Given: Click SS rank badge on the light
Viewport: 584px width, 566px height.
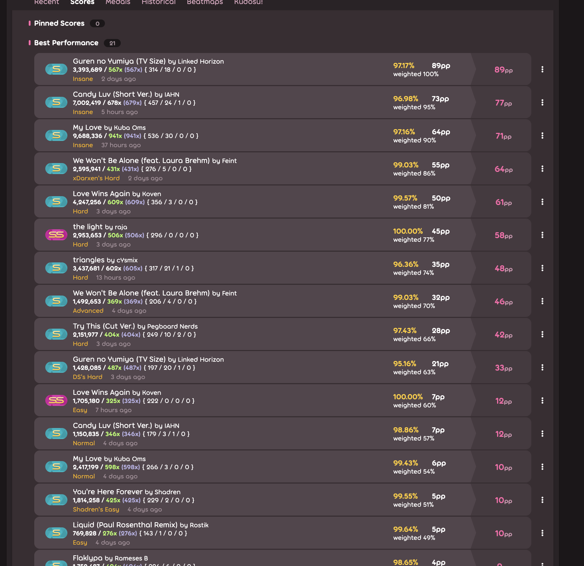Looking at the screenshot, I should (x=56, y=235).
